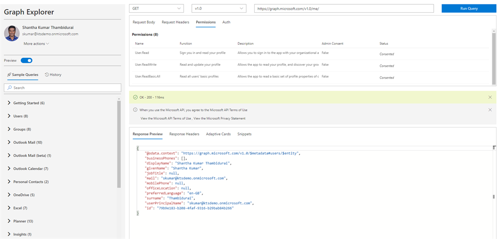498x239 pixels.
Task: Open View the Microsoft API Terms of Use
Action: coord(166,118)
